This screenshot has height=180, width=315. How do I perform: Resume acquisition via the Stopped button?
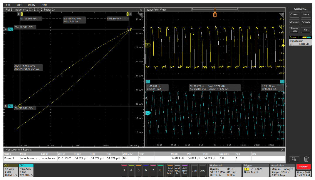pyautogui.click(x=303, y=166)
